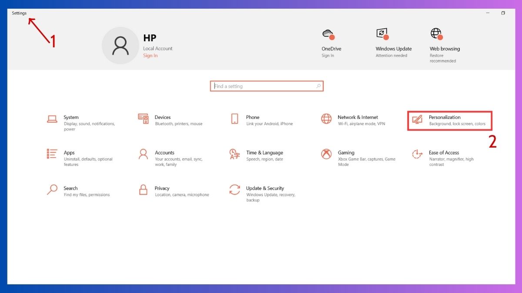
Task: Minimize the Settings window
Action: tap(488, 13)
